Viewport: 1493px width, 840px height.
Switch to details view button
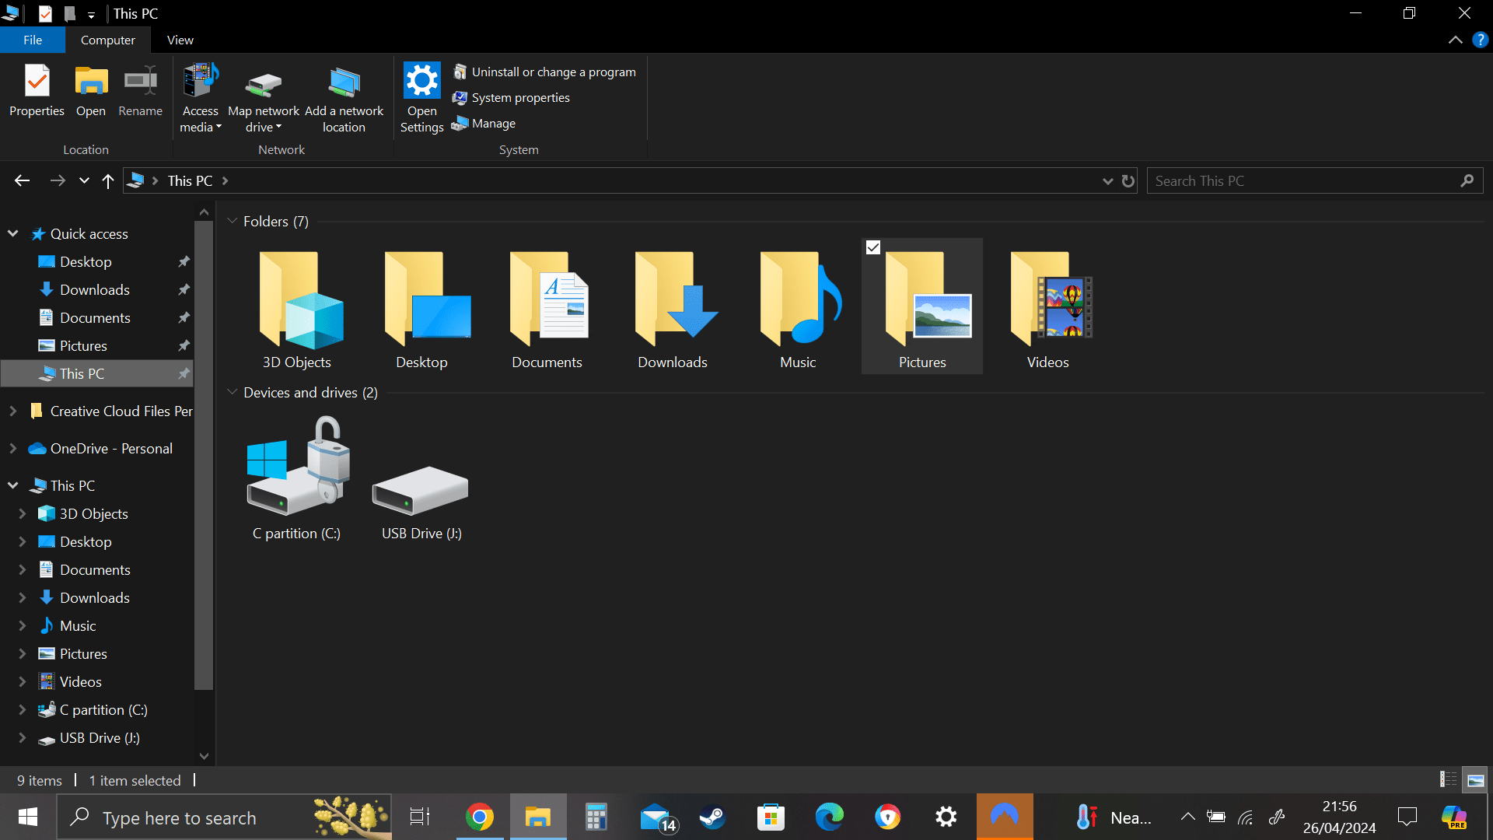(x=1448, y=780)
